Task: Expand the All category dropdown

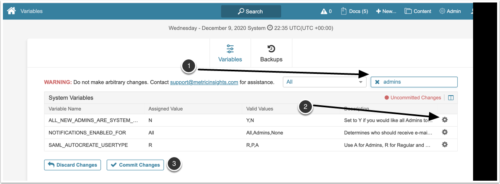Action: point(324,82)
